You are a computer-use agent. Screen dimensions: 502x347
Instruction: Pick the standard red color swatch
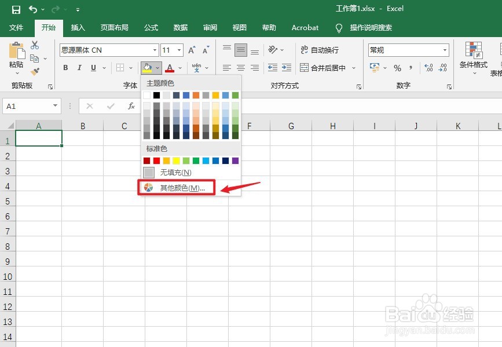(156, 160)
